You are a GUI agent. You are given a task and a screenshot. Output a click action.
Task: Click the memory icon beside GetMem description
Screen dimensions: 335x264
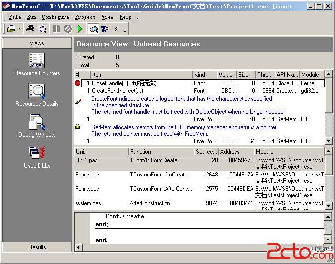point(78,126)
